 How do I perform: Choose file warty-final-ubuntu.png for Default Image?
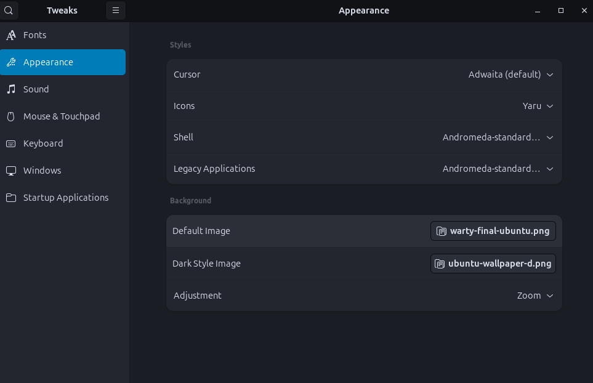click(493, 231)
